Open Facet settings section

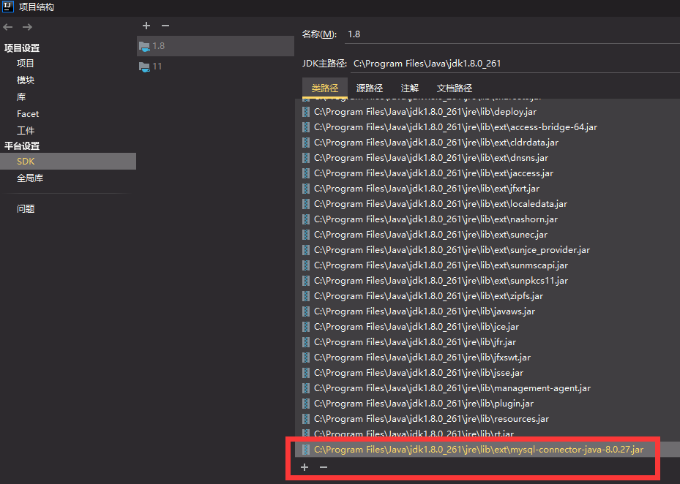[x=28, y=114]
